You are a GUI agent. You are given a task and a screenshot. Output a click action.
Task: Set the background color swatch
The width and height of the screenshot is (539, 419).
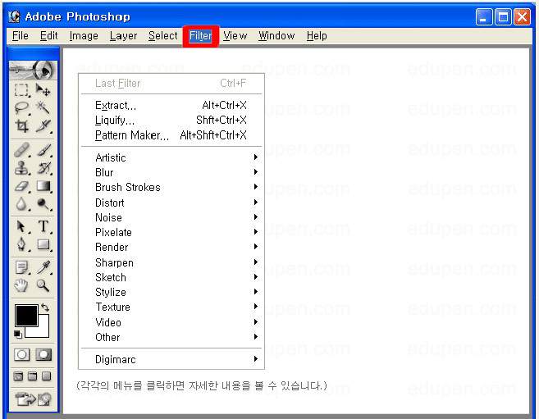pyautogui.click(x=43, y=330)
